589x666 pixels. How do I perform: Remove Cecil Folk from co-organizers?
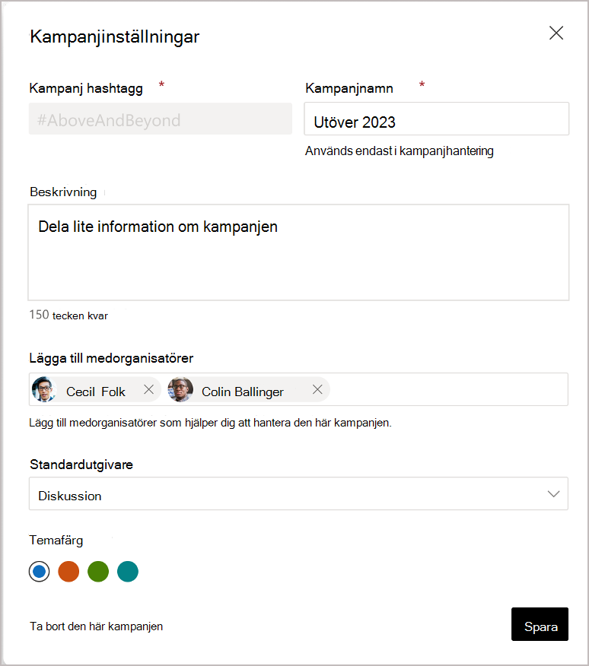148,389
